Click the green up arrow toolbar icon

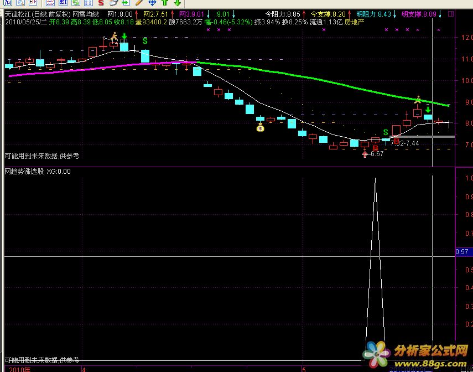coord(165,3)
